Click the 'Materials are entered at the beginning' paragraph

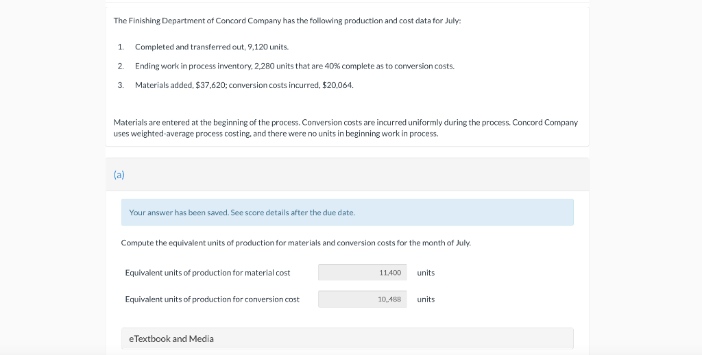point(345,123)
